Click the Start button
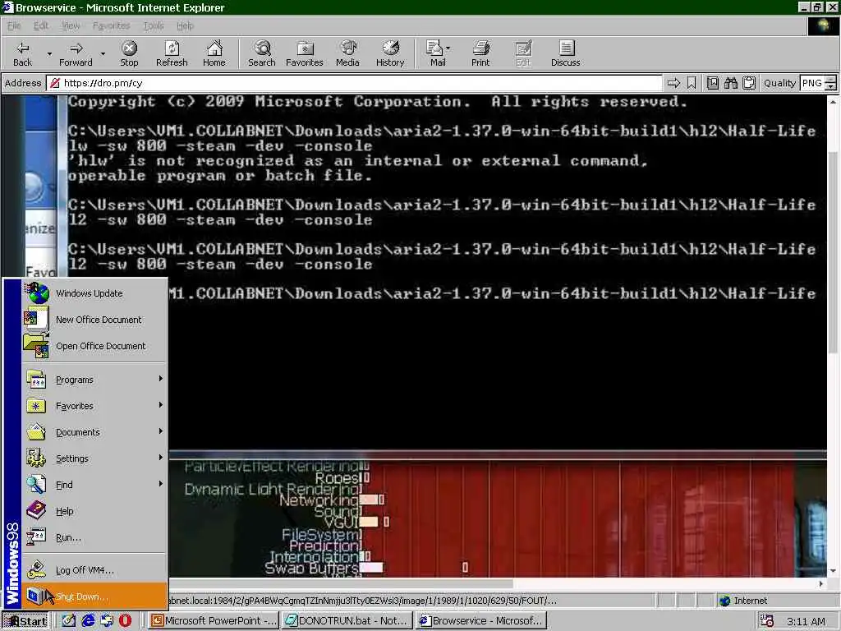This screenshot has width=841, height=631. pos(25,621)
